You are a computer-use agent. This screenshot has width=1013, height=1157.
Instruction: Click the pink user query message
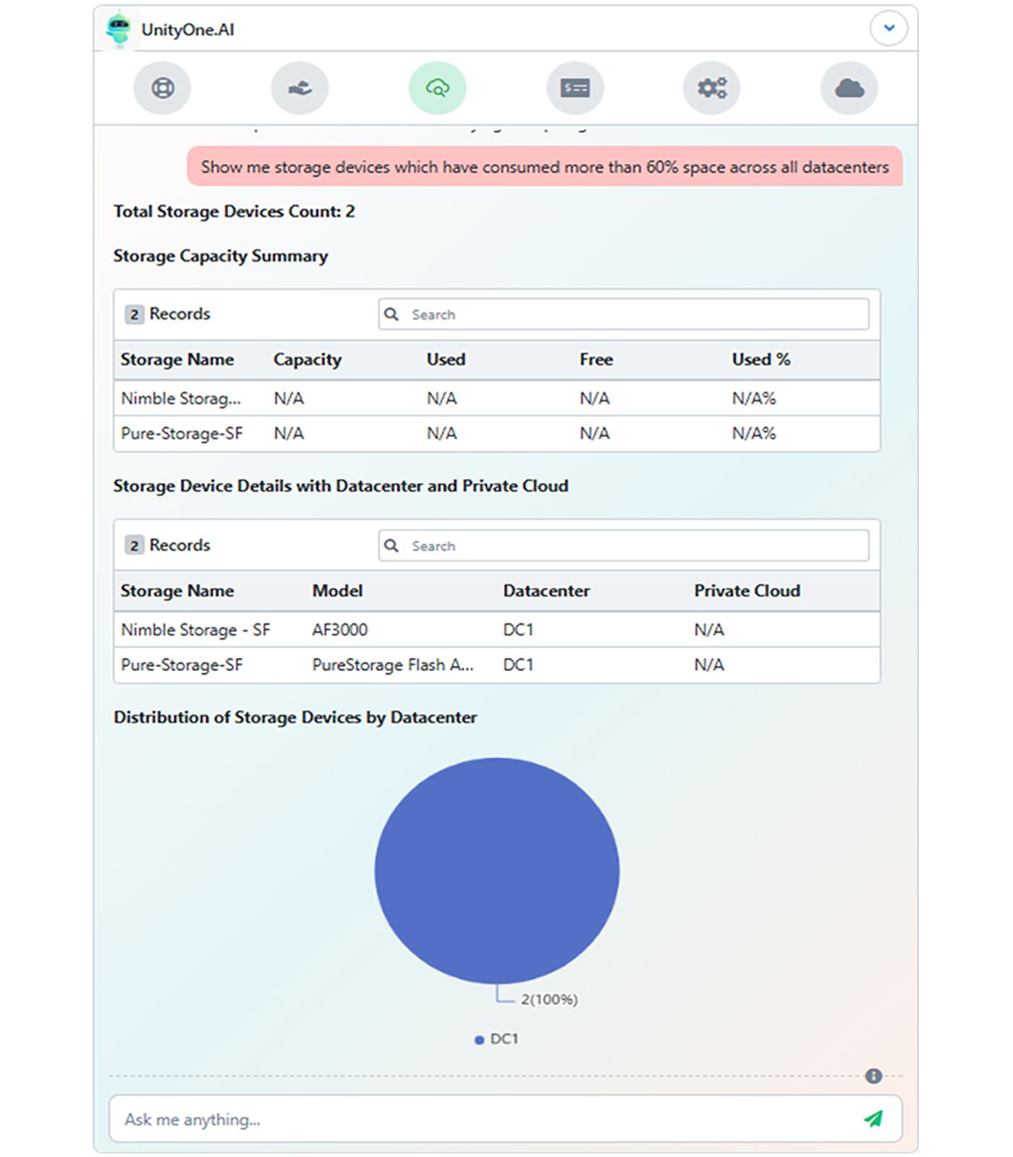pos(545,166)
